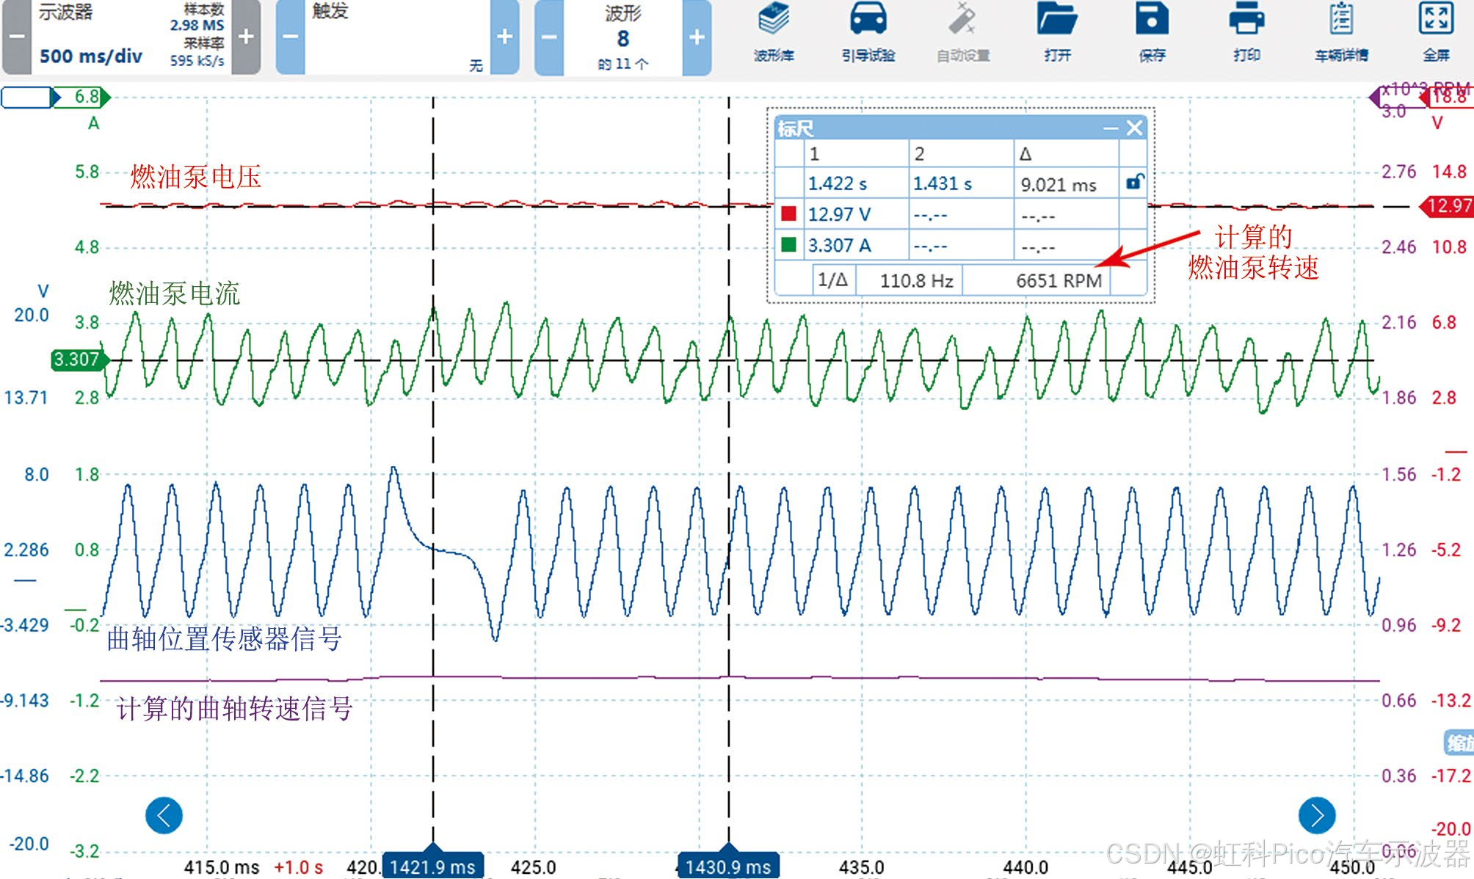1474x879 pixels.
Task: Select the 1421.9 ms time ruler handle
Action: (432, 866)
